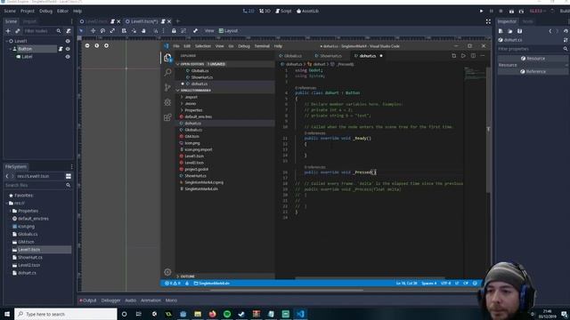
Task: Click the Windows taskbar search box
Action: (x=66, y=314)
